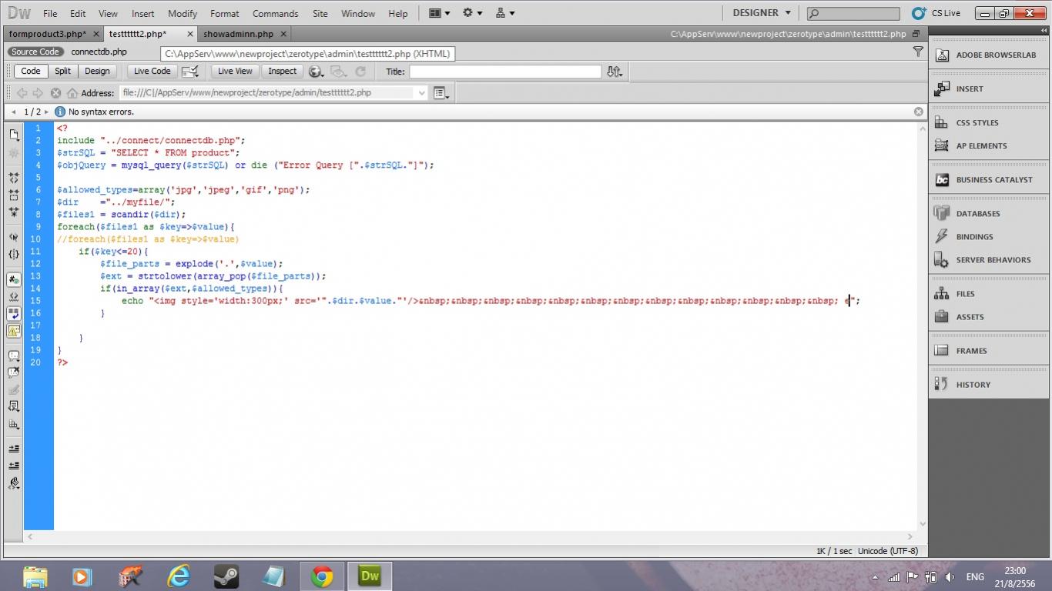
Task: Click the Home icon beside Address
Action: click(72, 93)
